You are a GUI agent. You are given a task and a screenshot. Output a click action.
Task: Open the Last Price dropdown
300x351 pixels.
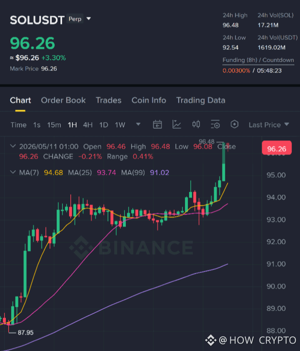[269, 125]
